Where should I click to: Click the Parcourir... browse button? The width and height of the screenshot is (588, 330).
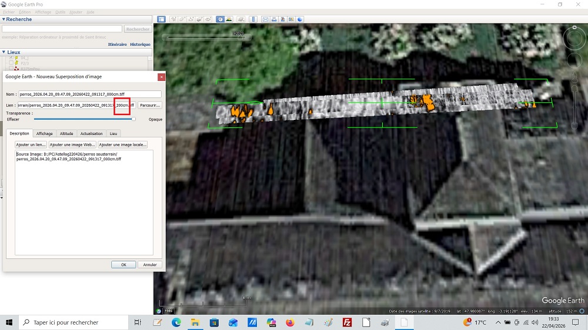tap(150, 105)
